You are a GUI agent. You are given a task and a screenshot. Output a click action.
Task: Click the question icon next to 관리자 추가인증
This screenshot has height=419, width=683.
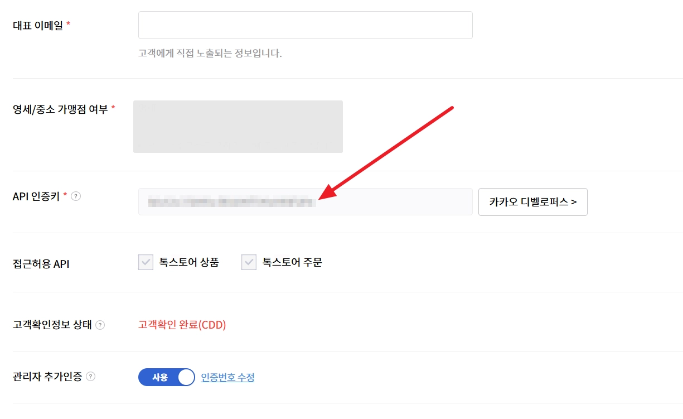[x=90, y=377]
